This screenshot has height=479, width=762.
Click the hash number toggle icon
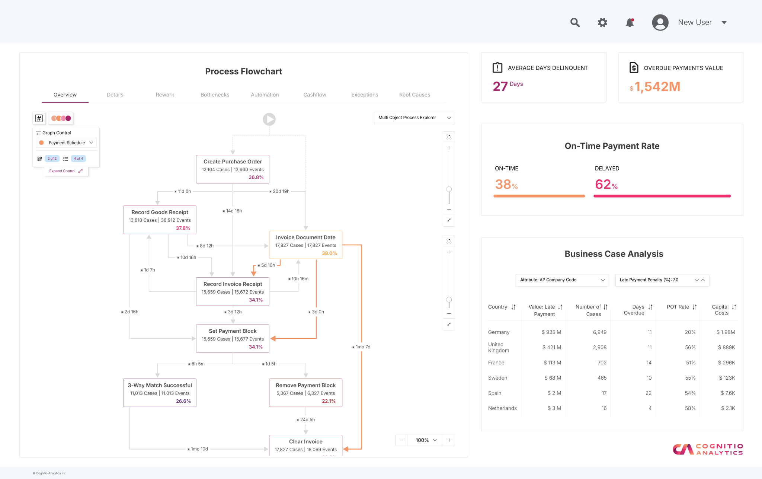pos(39,118)
